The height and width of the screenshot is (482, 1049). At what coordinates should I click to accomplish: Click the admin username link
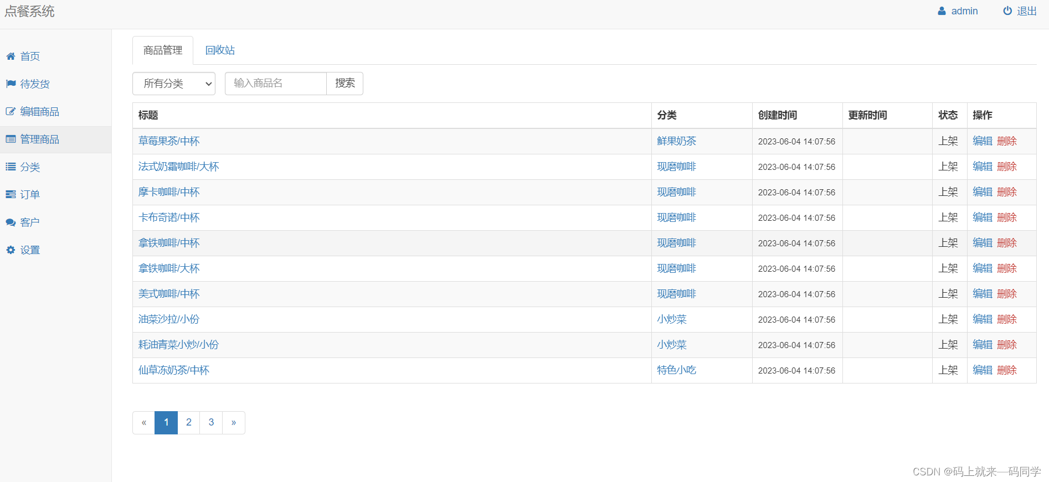coord(964,11)
